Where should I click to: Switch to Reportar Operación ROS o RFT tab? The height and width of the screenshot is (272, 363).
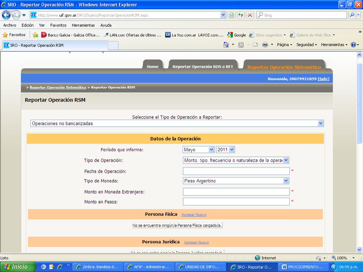coord(203,66)
